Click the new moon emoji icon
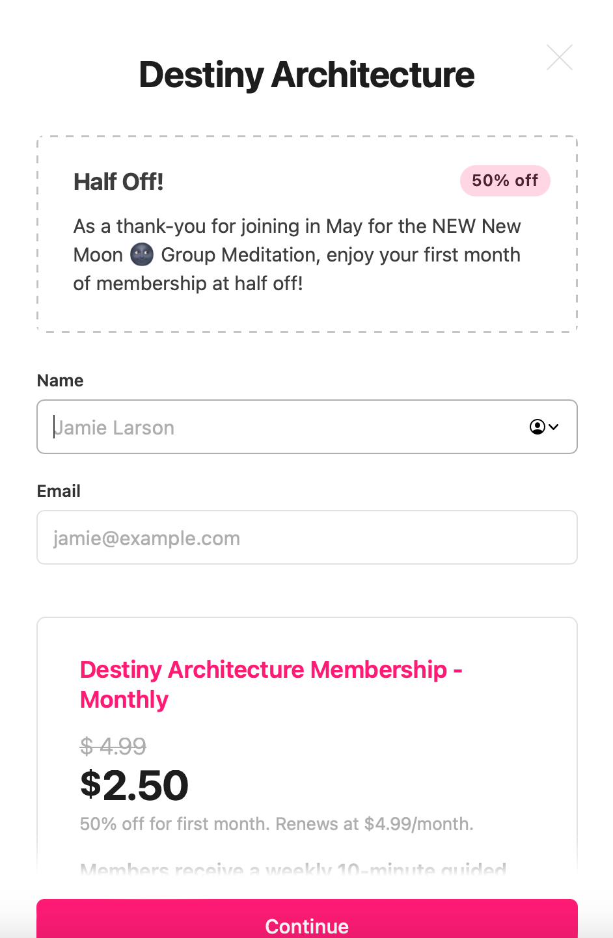The image size is (613, 938). coord(142,254)
